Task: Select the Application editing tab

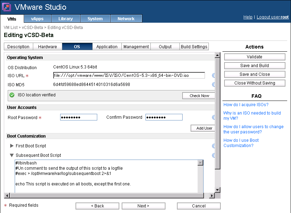Action: 107,47
